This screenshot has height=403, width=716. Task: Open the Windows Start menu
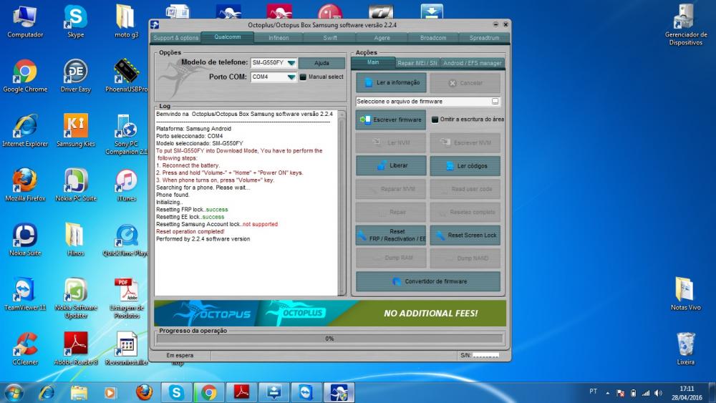click(x=13, y=392)
